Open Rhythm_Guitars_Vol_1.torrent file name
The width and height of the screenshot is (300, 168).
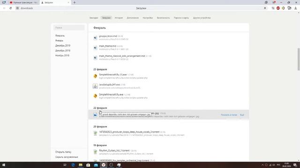coord(114,150)
